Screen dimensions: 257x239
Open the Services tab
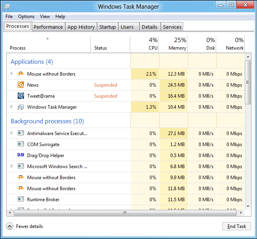coord(172,27)
